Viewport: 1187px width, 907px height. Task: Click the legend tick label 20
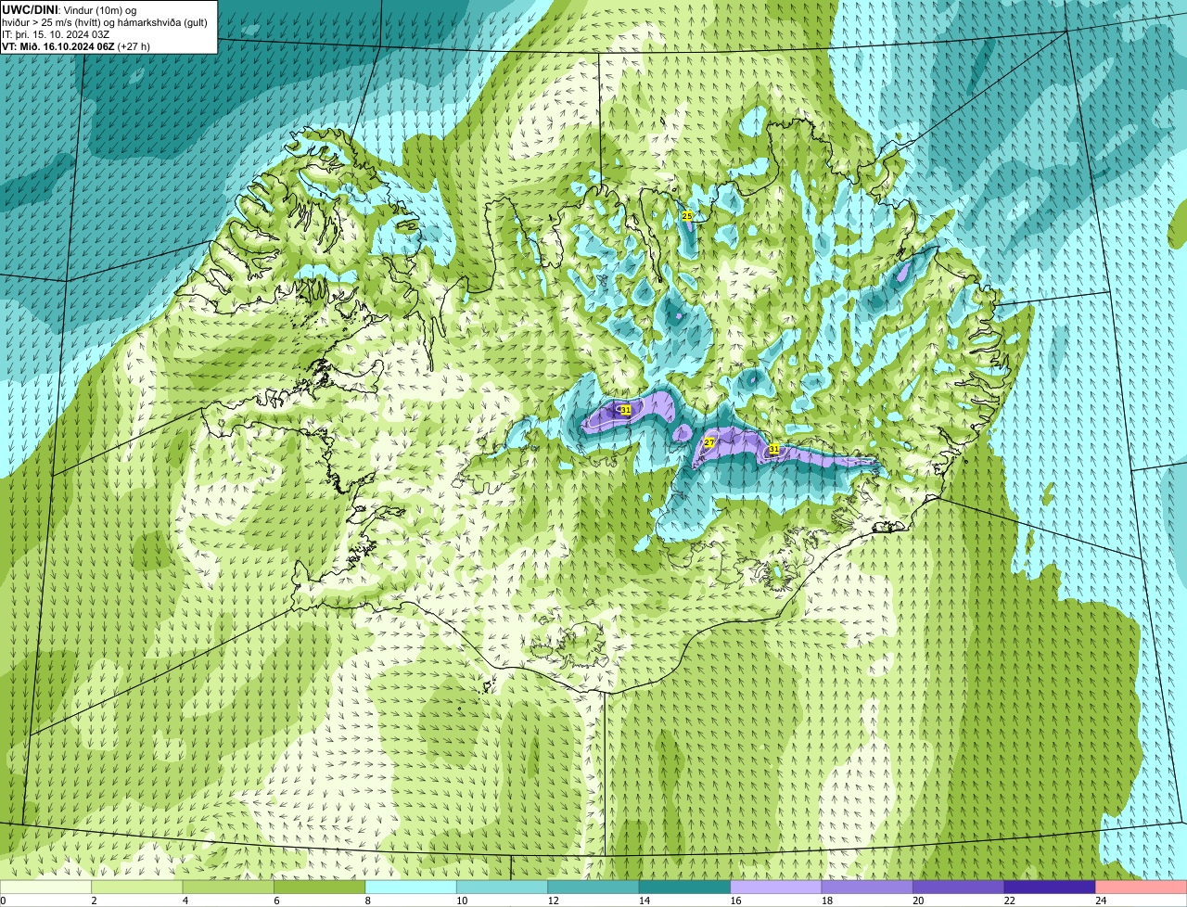click(917, 901)
